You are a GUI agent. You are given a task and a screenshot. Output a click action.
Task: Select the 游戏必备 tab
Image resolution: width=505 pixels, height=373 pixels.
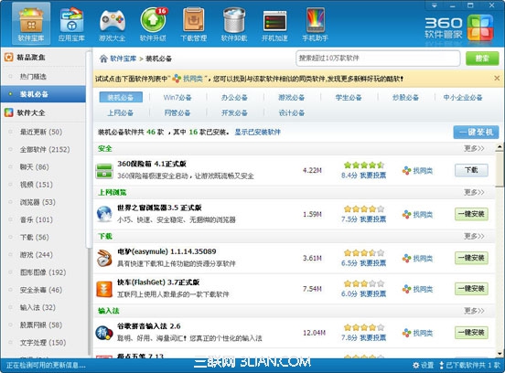pyautogui.click(x=292, y=97)
